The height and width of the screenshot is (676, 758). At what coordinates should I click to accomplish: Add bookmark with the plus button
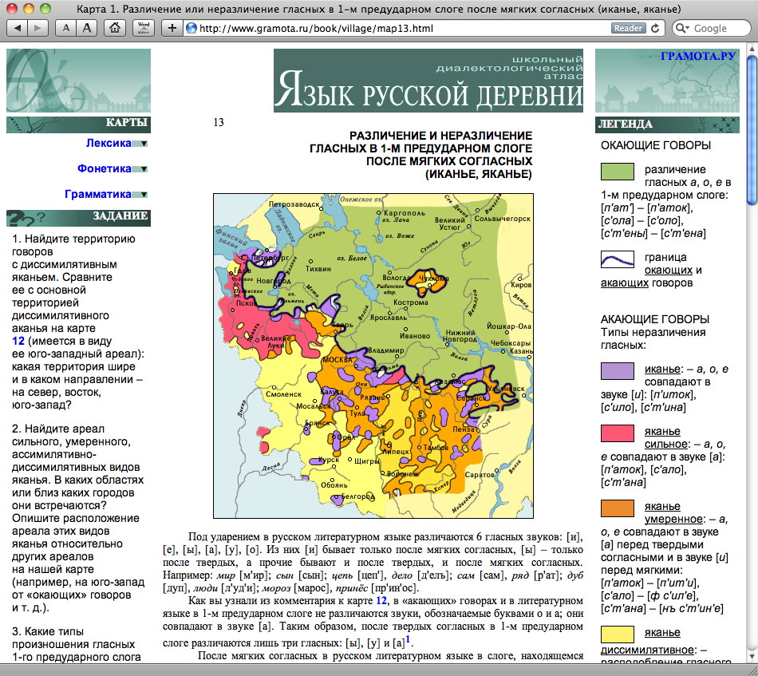click(172, 28)
